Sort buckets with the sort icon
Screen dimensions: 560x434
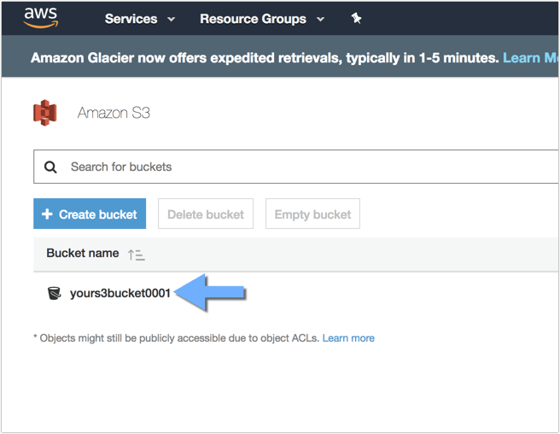pyautogui.click(x=136, y=255)
